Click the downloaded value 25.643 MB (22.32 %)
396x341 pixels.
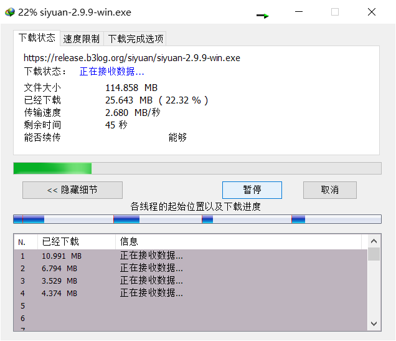tap(156, 100)
